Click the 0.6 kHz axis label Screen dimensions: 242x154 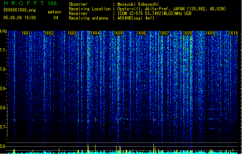pyautogui.click(x=3, y=146)
